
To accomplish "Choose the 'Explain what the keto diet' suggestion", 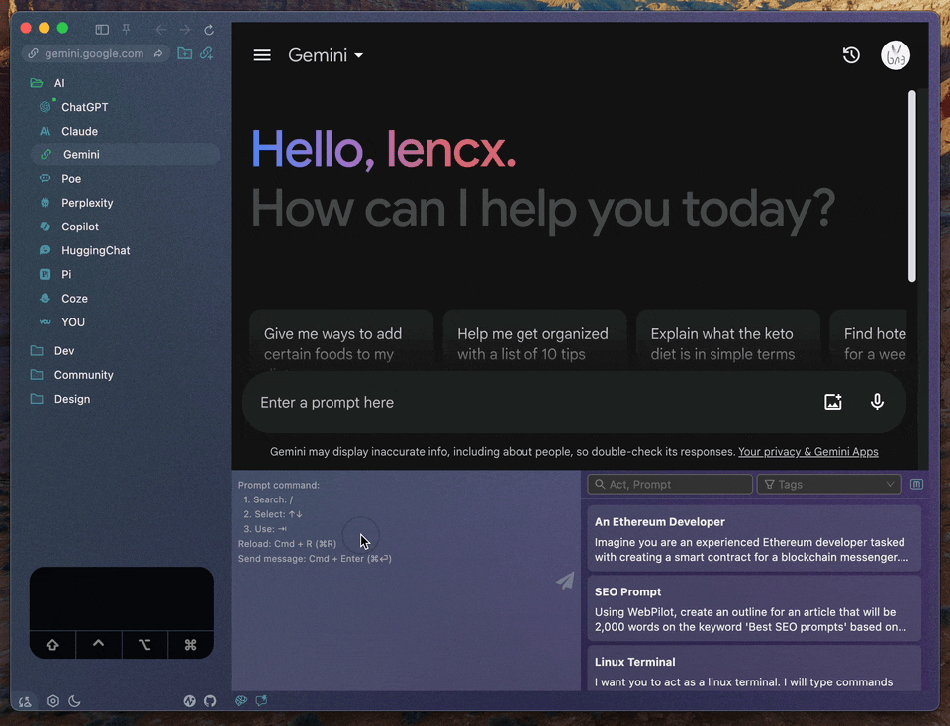I will tap(727, 339).
